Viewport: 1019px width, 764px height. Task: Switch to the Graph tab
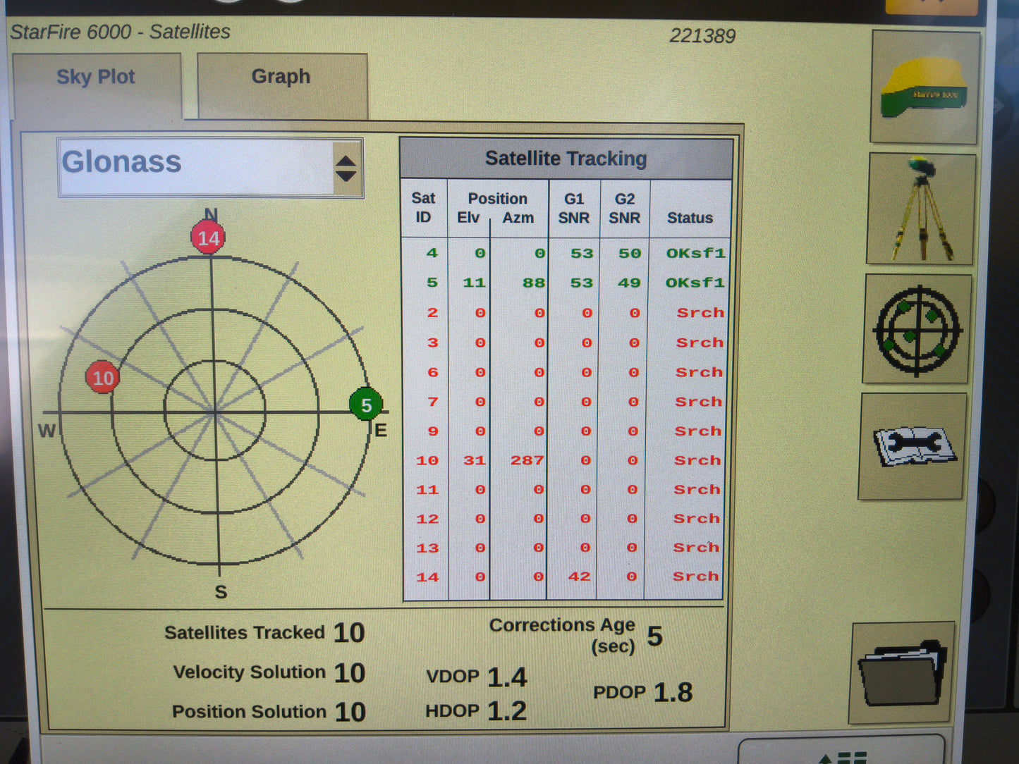tap(282, 85)
